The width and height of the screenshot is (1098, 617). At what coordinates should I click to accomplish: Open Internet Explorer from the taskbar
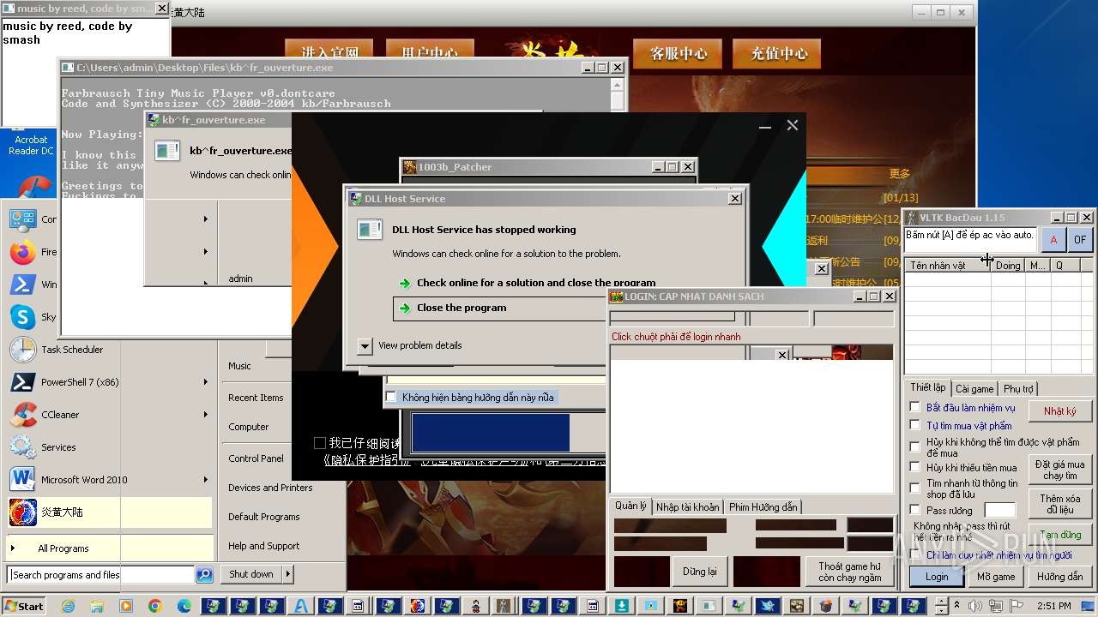point(69,606)
